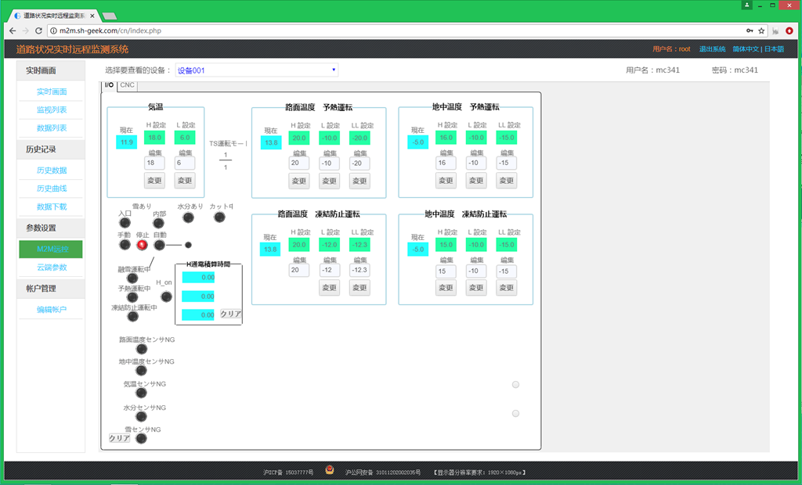Click 退出系统 logout link
This screenshot has height=485, width=802.
click(x=712, y=48)
